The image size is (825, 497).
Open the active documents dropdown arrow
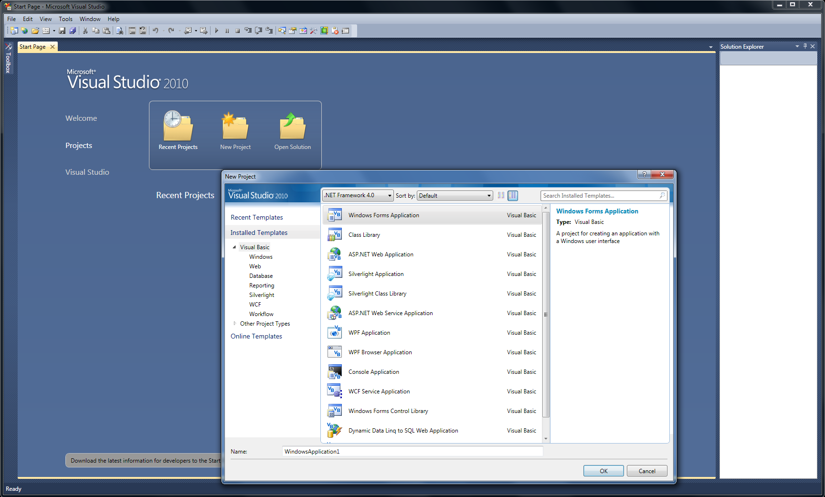point(710,47)
